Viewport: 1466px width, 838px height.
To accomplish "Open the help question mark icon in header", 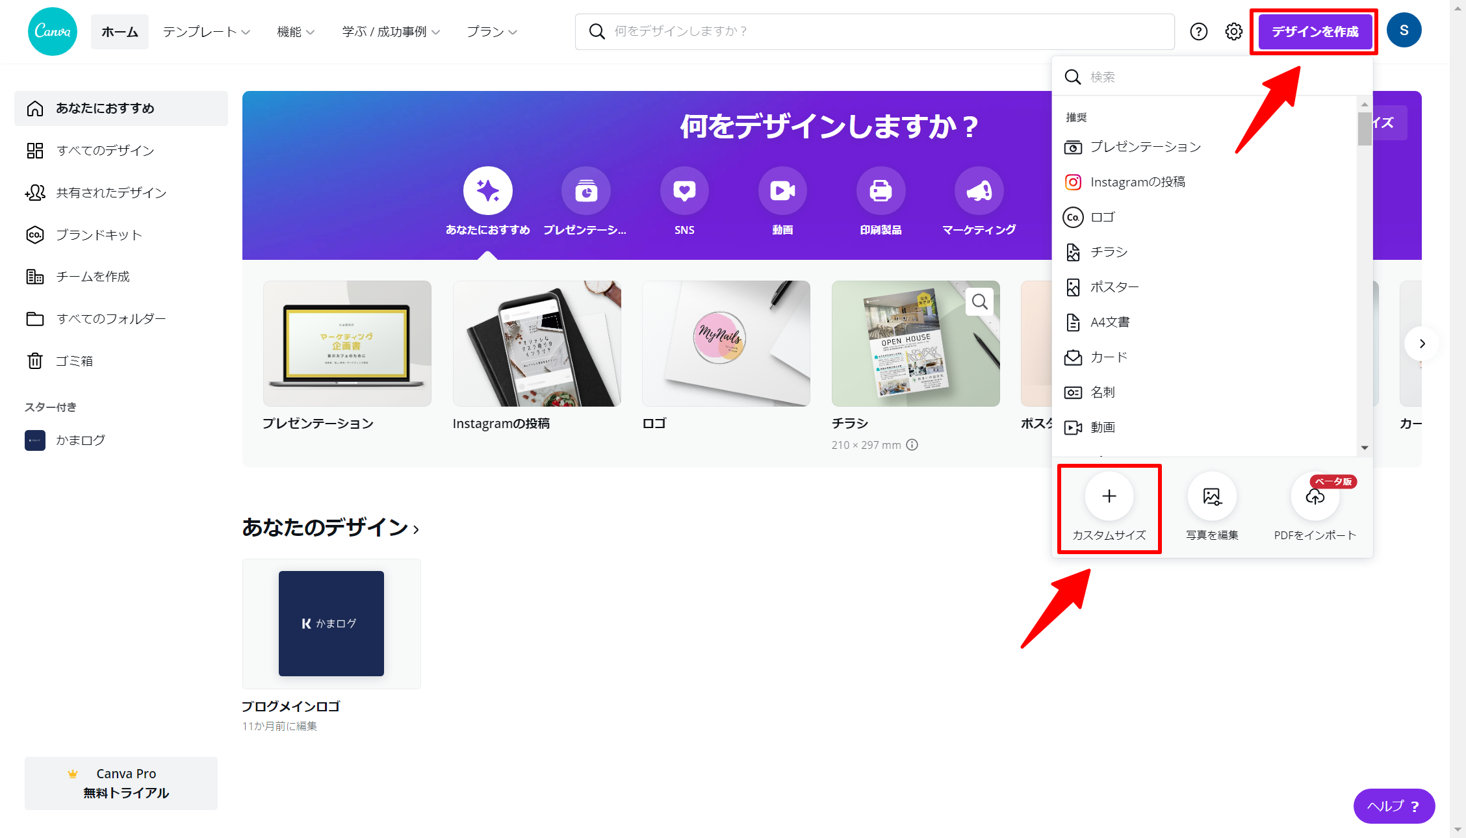I will point(1199,31).
